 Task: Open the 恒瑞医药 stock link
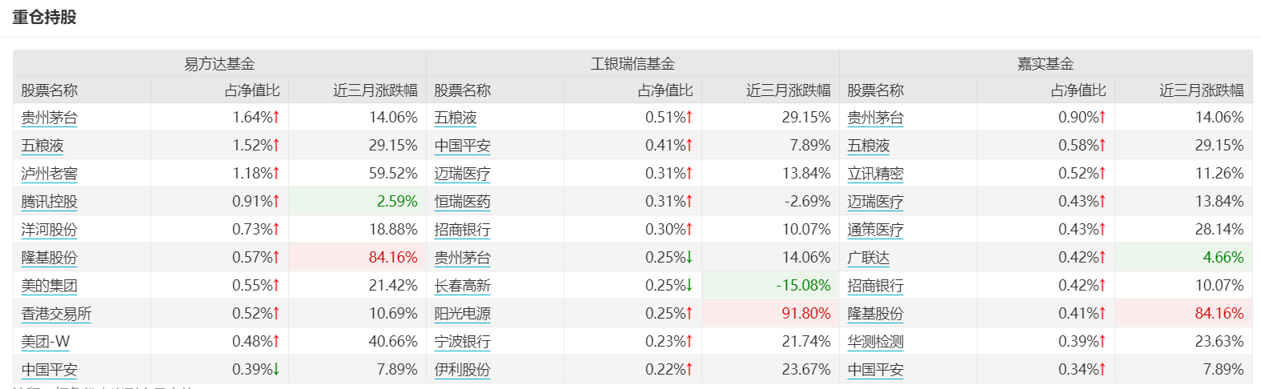pos(462,202)
